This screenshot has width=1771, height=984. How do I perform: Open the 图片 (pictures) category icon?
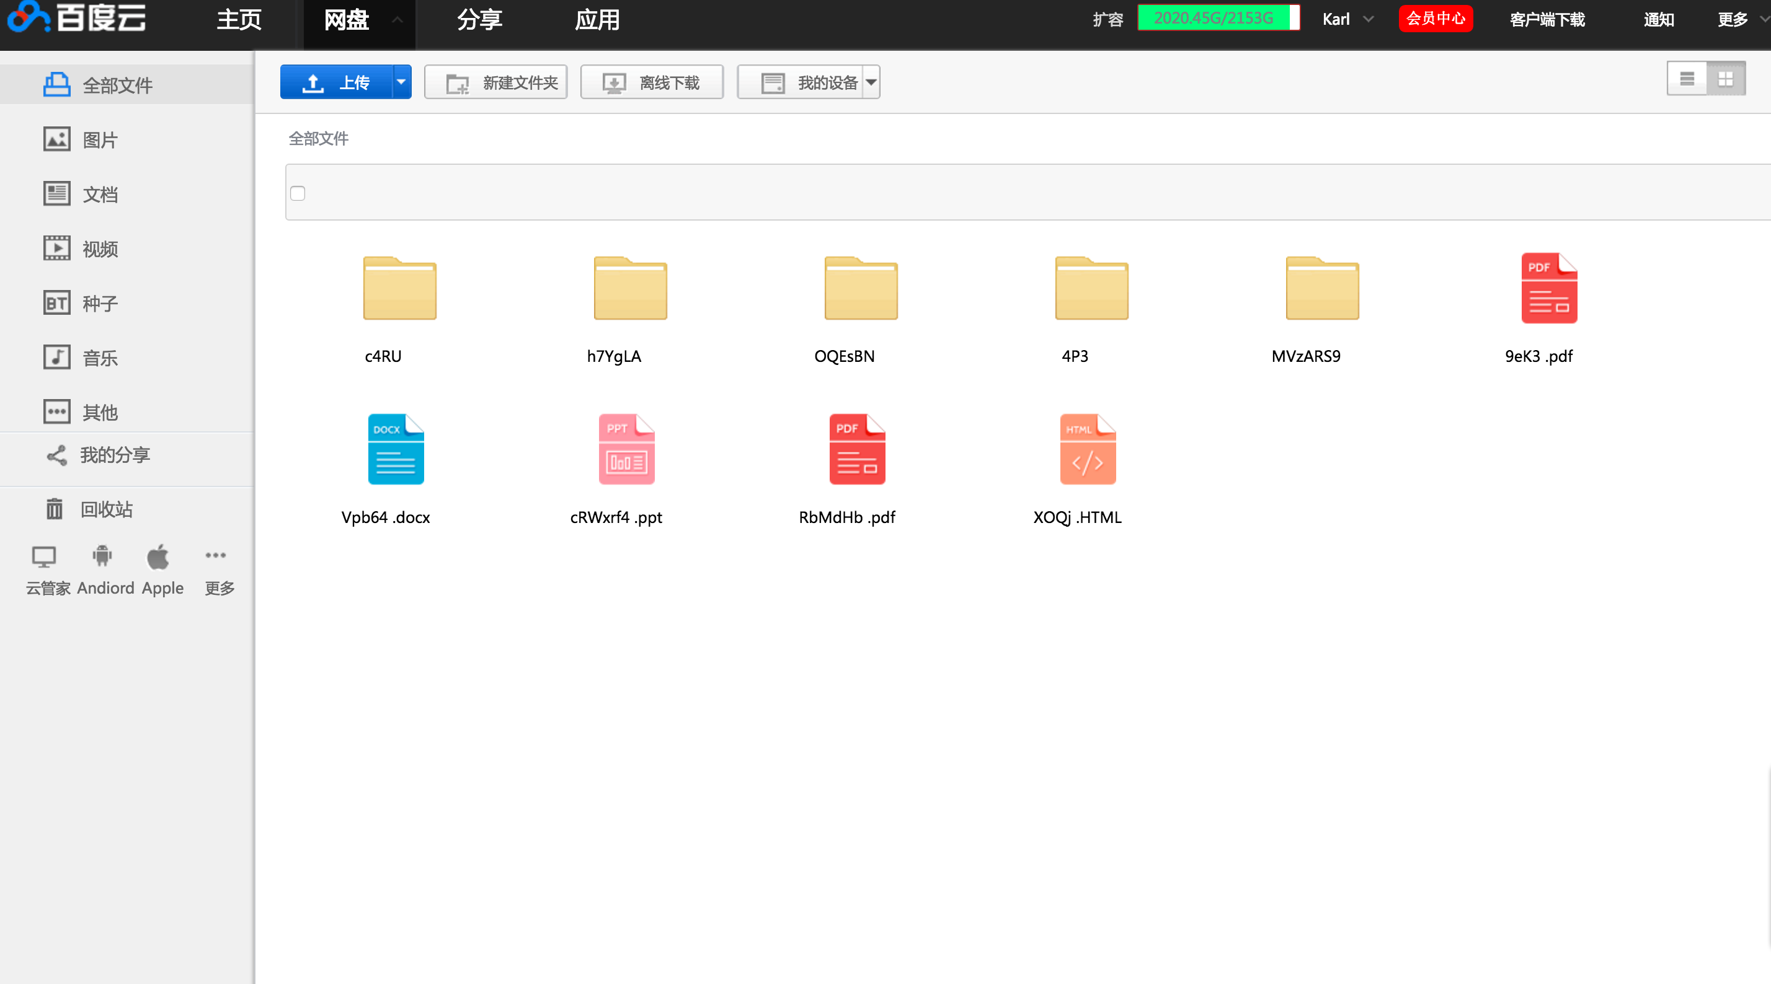(56, 139)
